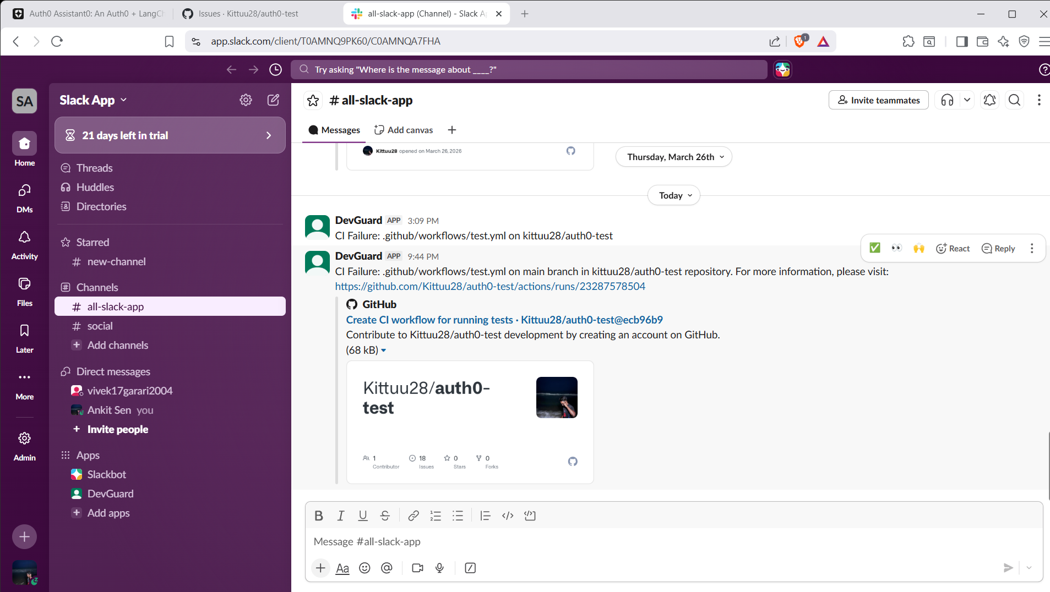Open huddle options dropdown arrow
The width and height of the screenshot is (1050, 592).
pos(967,100)
